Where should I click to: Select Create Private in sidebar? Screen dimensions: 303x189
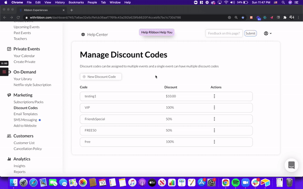[25, 61]
